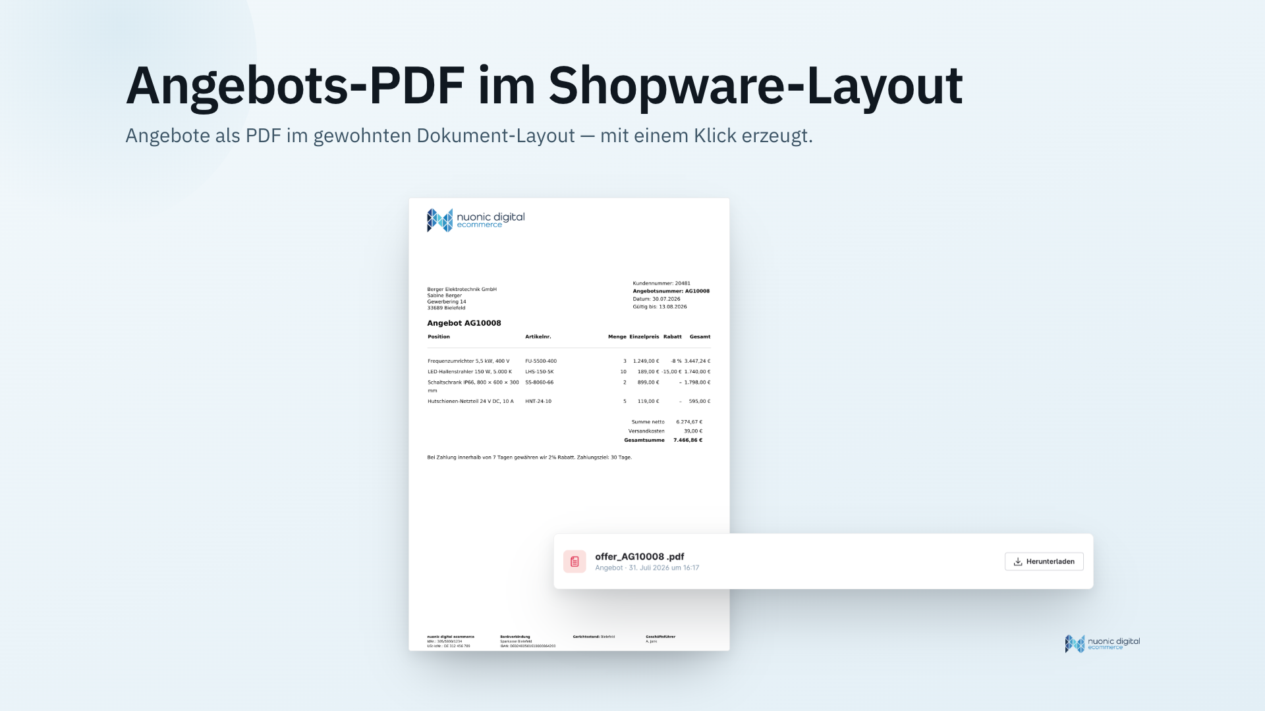This screenshot has height=711, width=1265.
Task: Click the city line '33689 Bielefeld'
Action: click(x=446, y=307)
